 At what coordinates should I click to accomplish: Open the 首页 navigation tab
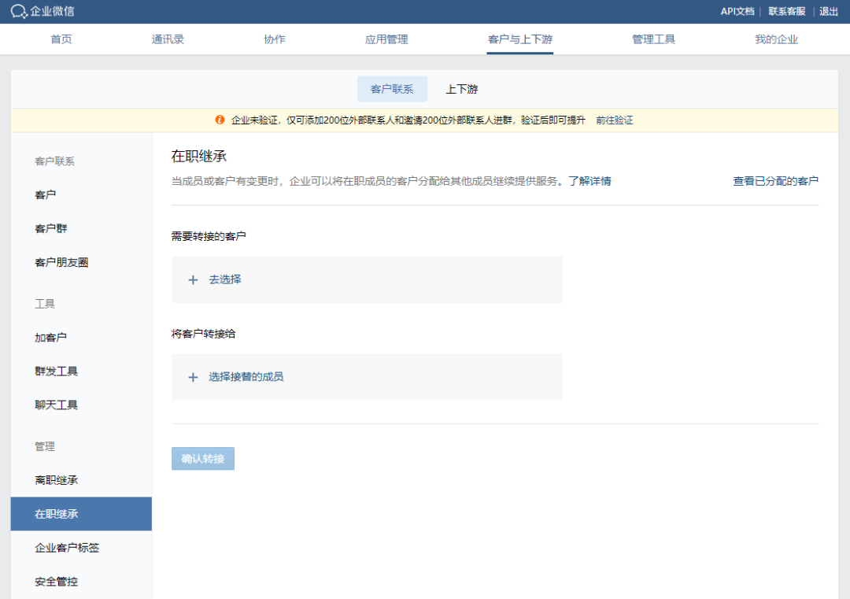click(x=61, y=39)
